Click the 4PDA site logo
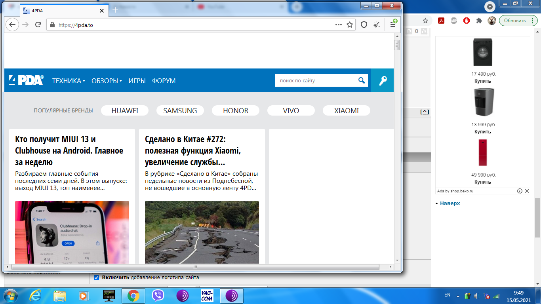Viewport: 541px width, 304px height. pos(27,80)
